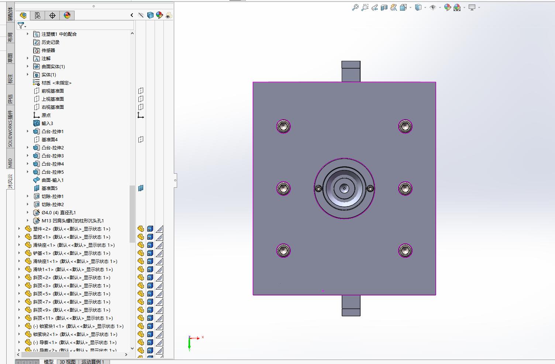Image resolution: width=555 pixels, height=364 pixels.
Task: Toggle visibility of 上视基准面 plane
Action: tap(141, 99)
